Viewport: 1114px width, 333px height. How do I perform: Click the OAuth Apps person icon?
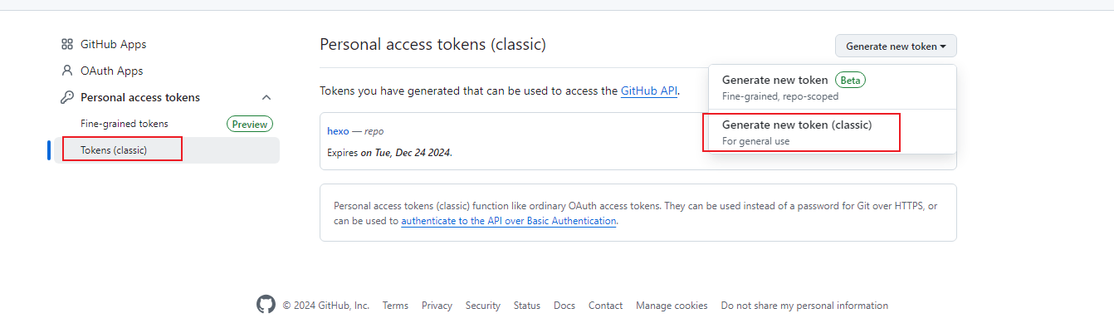[67, 71]
